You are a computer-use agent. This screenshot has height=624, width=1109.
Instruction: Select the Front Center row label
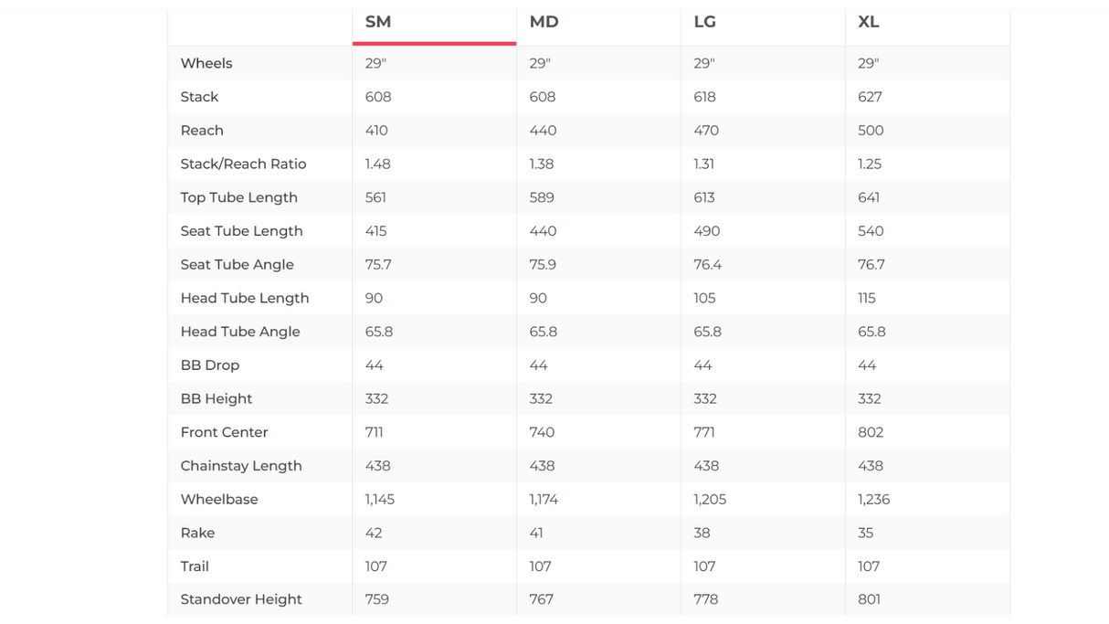point(224,432)
